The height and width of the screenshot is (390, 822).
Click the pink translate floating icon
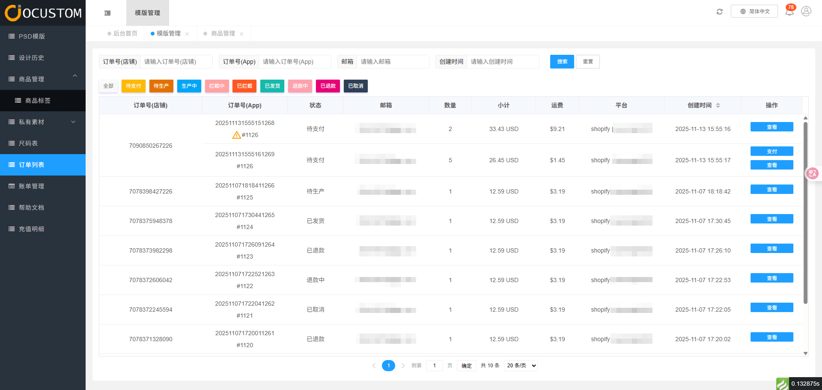(812, 173)
